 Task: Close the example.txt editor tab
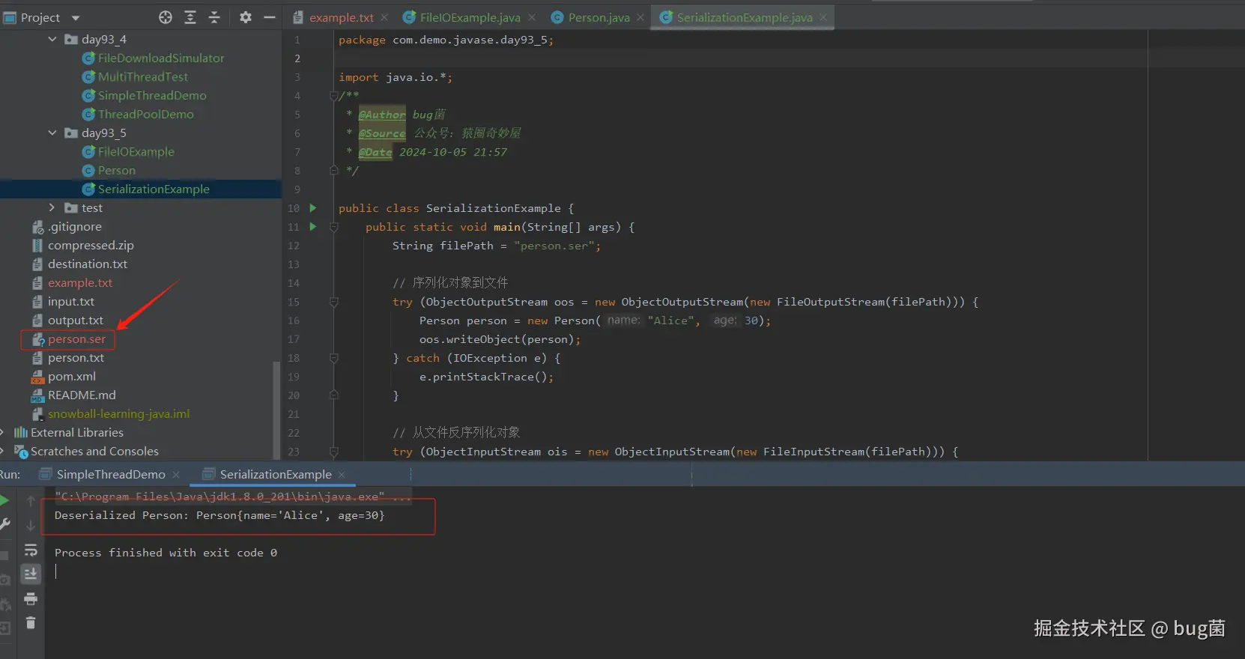pyautogui.click(x=384, y=17)
